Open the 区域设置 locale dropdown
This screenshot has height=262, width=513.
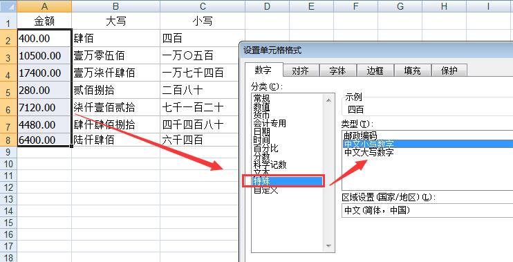point(427,210)
